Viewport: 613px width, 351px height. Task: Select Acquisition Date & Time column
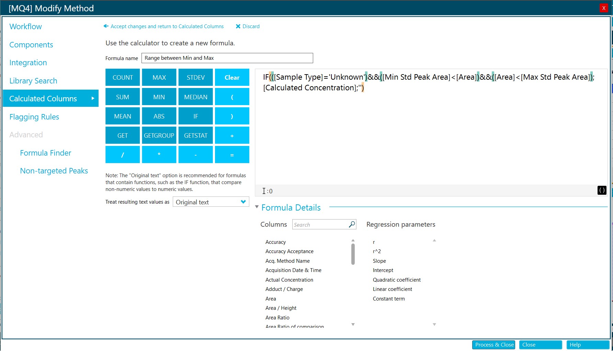click(293, 270)
